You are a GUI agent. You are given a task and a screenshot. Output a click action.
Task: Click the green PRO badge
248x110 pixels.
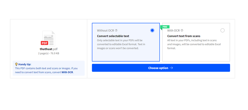(x=165, y=27)
